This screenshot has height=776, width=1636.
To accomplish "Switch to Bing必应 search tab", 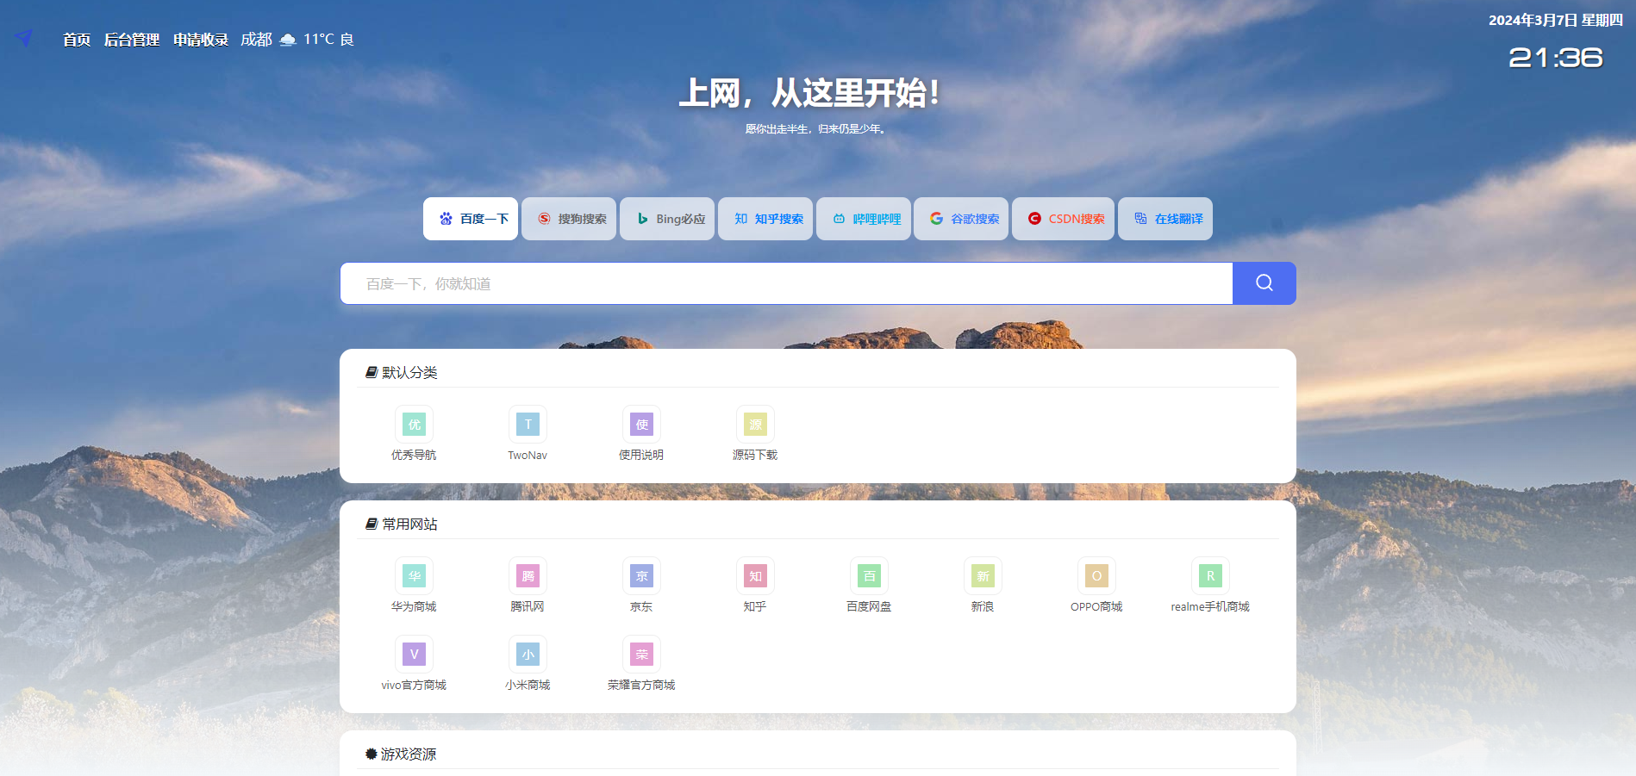I will click(x=667, y=219).
